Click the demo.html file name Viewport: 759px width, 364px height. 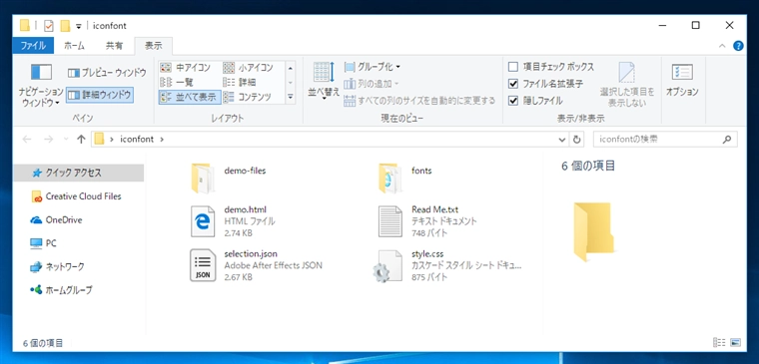[246, 209]
